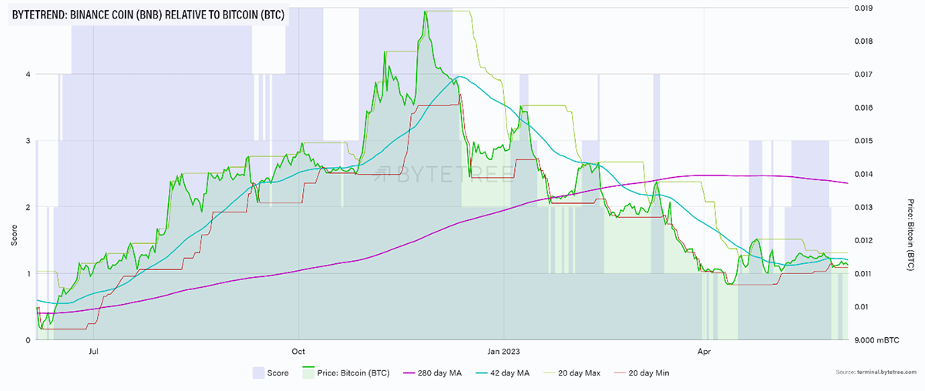Viewport: 925px width, 391px height.
Task: Click the 0.01 price axis value
Action: (863, 306)
